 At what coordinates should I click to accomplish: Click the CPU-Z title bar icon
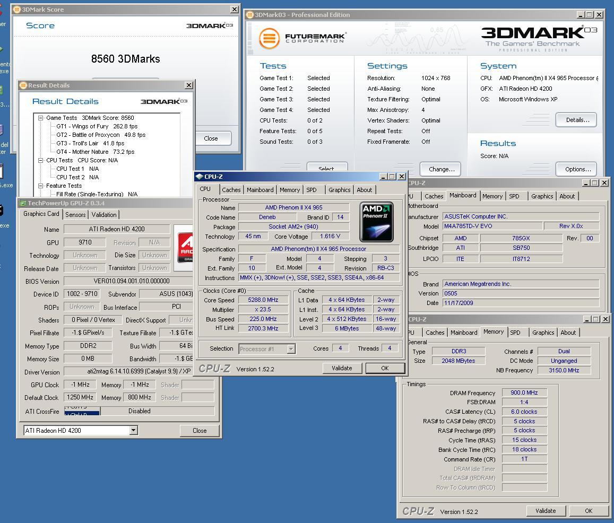pos(200,177)
